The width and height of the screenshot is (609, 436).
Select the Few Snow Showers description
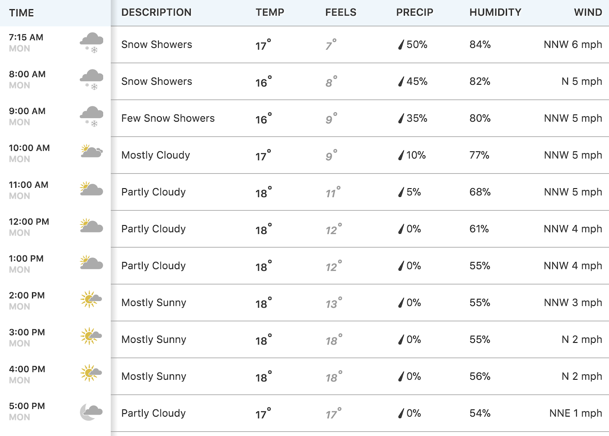[168, 118]
